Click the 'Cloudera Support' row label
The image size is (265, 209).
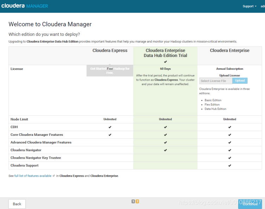(25, 165)
